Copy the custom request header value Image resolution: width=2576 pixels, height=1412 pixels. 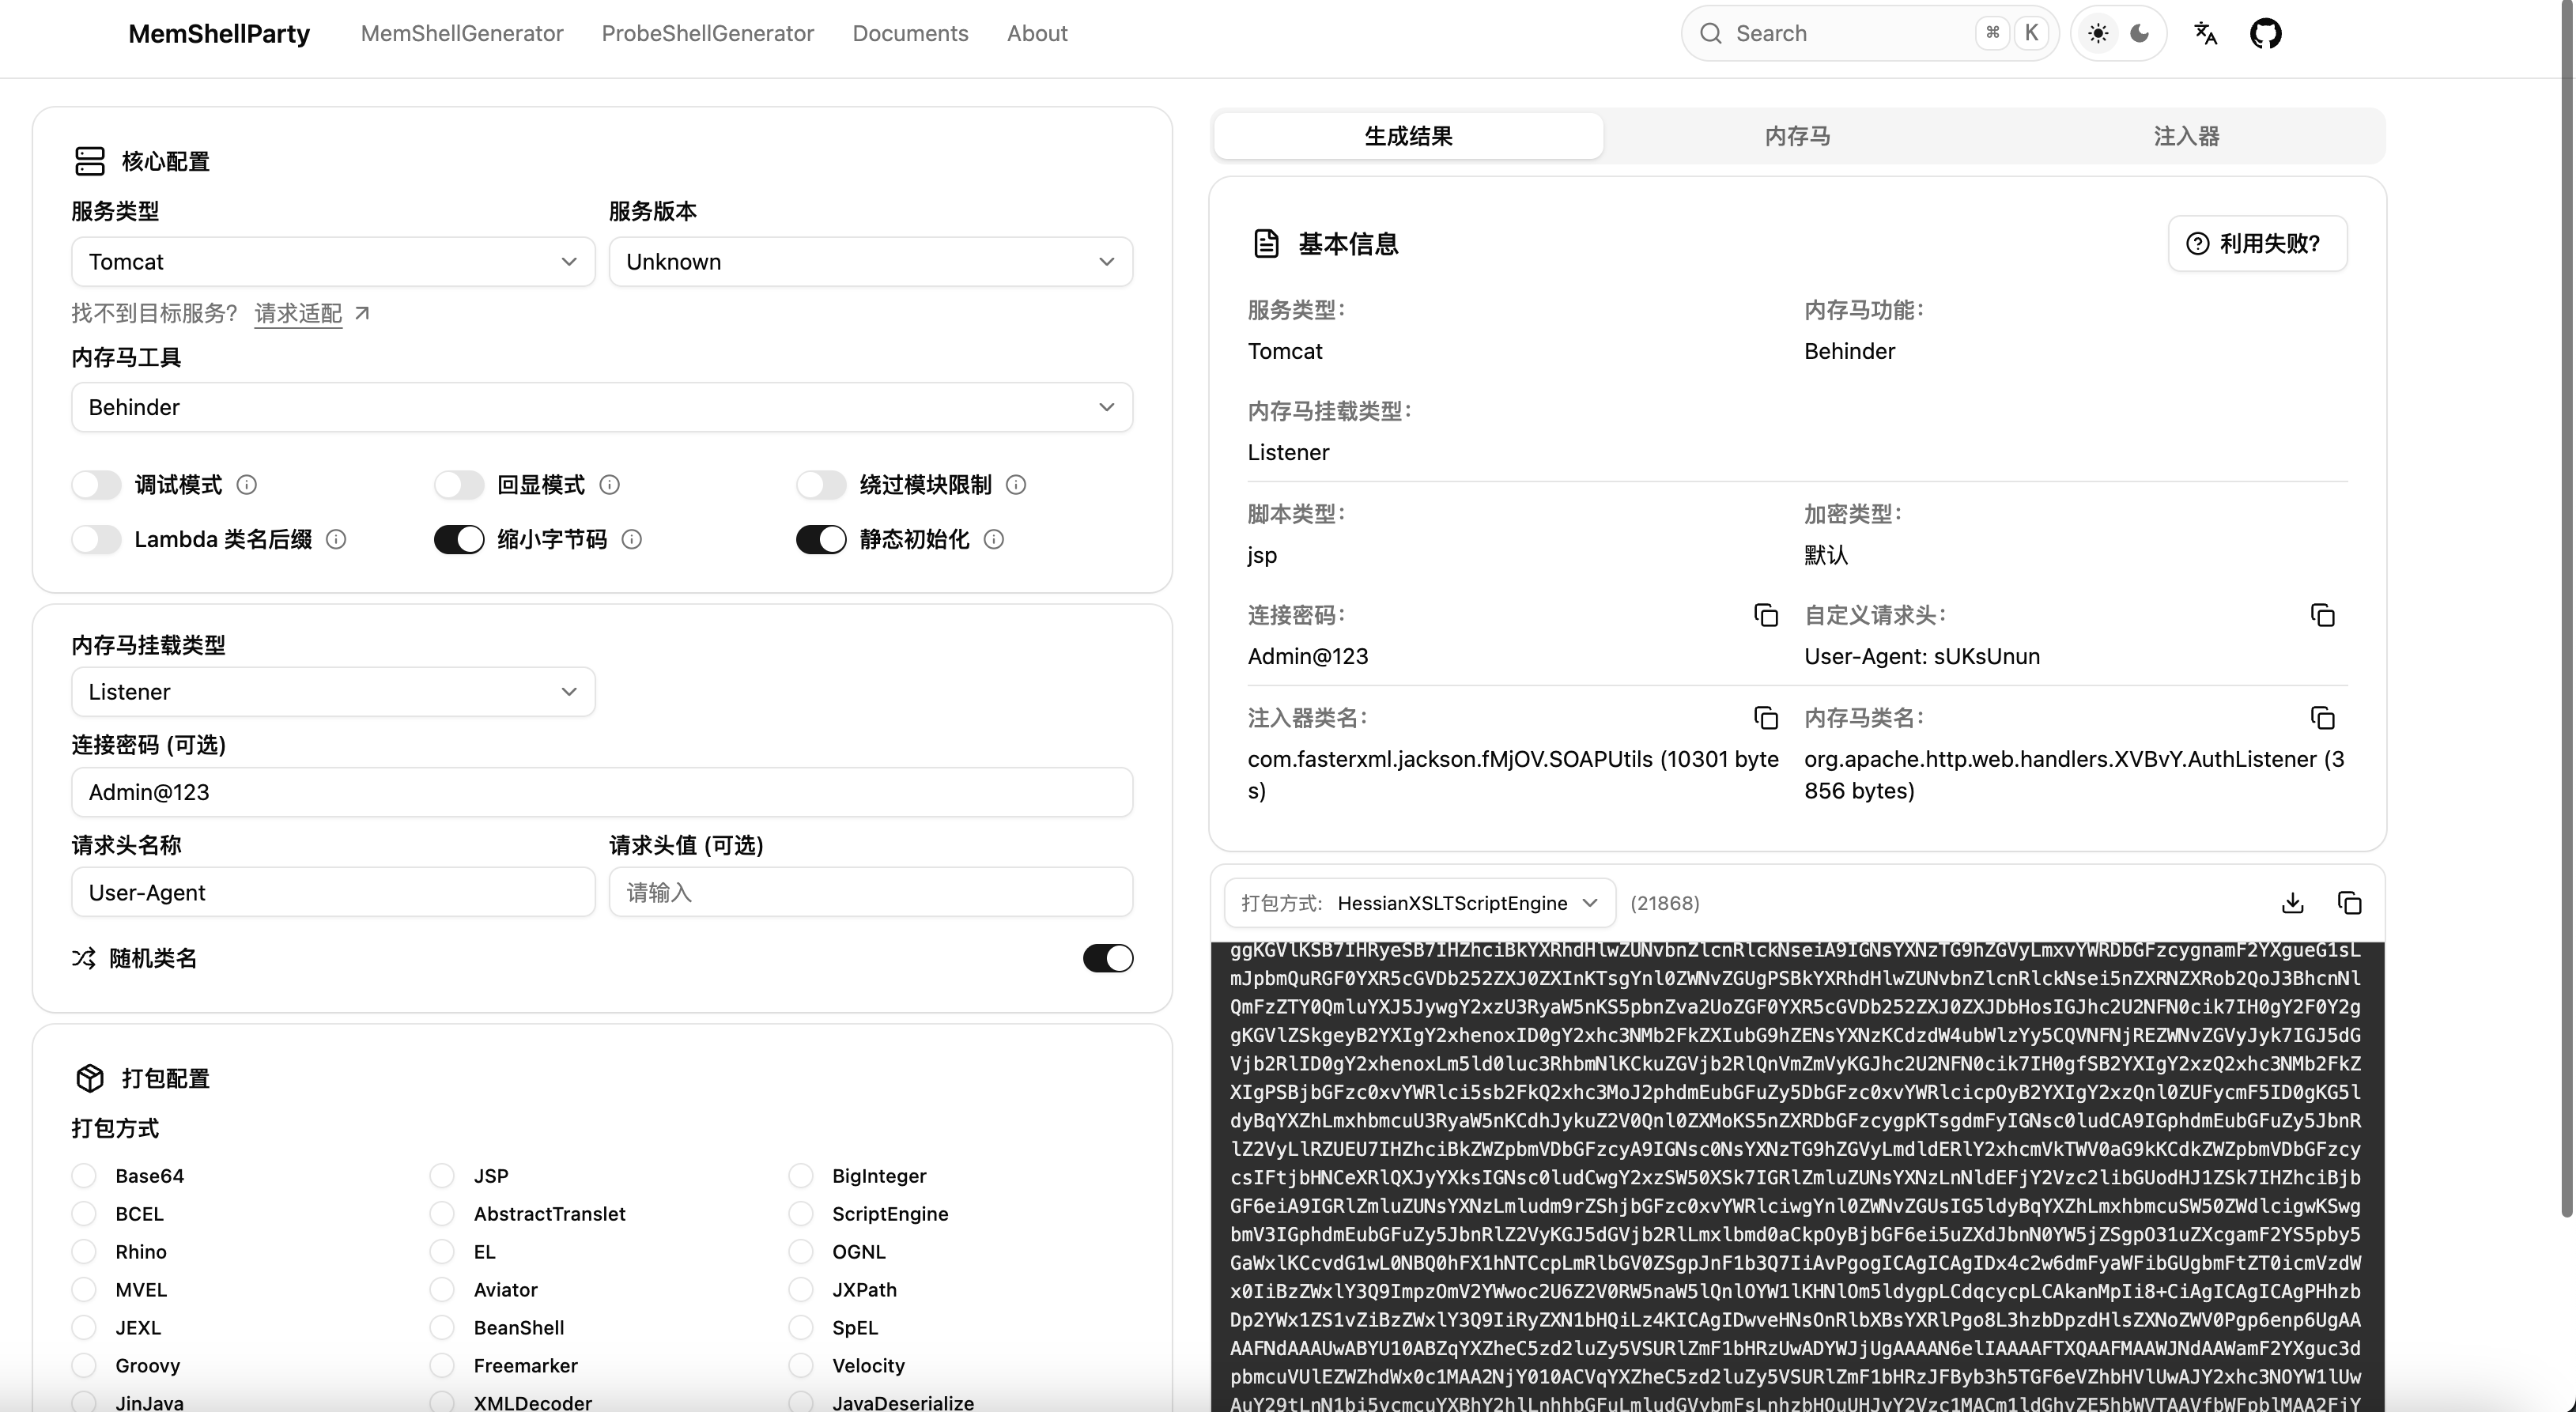pyautogui.click(x=2322, y=615)
